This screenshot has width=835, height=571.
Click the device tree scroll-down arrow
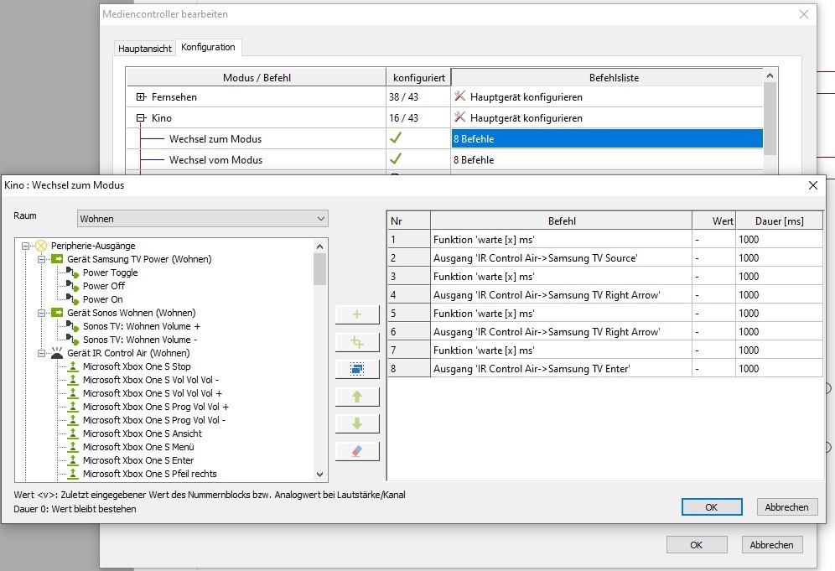[319, 474]
